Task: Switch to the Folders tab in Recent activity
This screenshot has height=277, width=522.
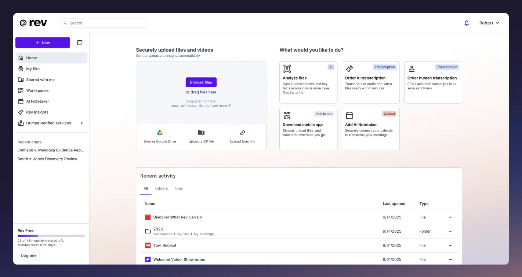Action: tap(161, 188)
